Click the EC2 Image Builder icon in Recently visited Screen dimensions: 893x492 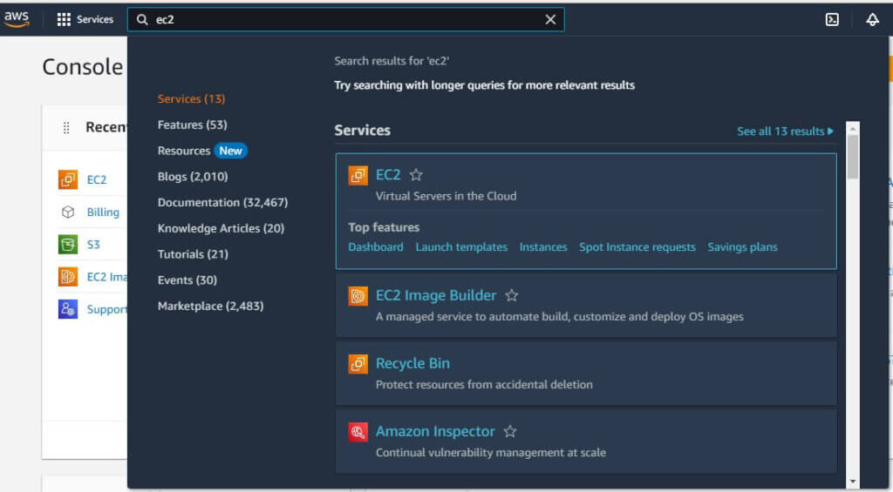coord(68,276)
